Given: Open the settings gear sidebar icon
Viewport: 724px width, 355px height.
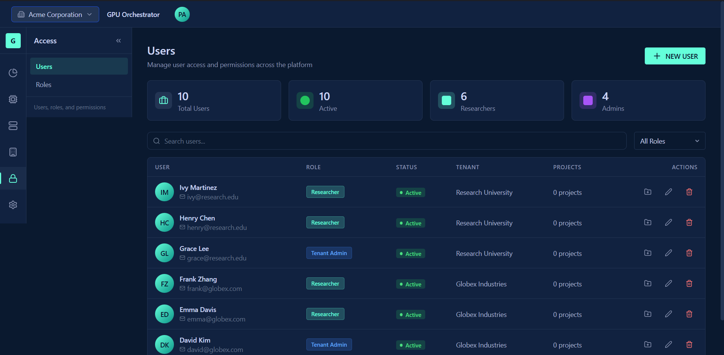Looking at the screenshot, I should [x=13, y=205].
